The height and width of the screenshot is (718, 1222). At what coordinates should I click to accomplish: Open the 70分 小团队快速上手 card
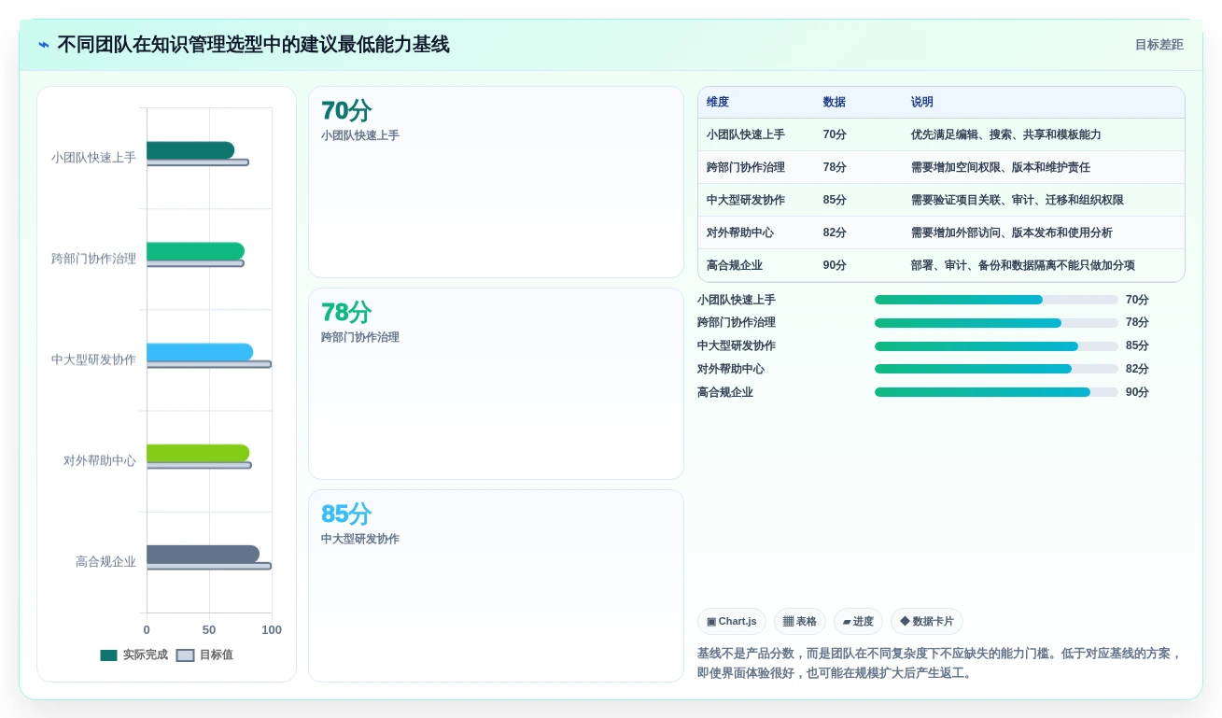click(x=496, y=182)
